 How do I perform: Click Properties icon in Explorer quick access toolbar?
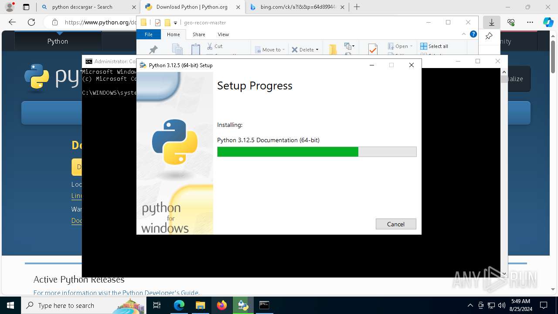[x=158, y=23]
